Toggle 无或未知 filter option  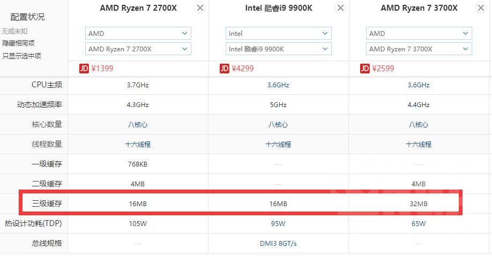pyautogui.click(x=15, y=31)
